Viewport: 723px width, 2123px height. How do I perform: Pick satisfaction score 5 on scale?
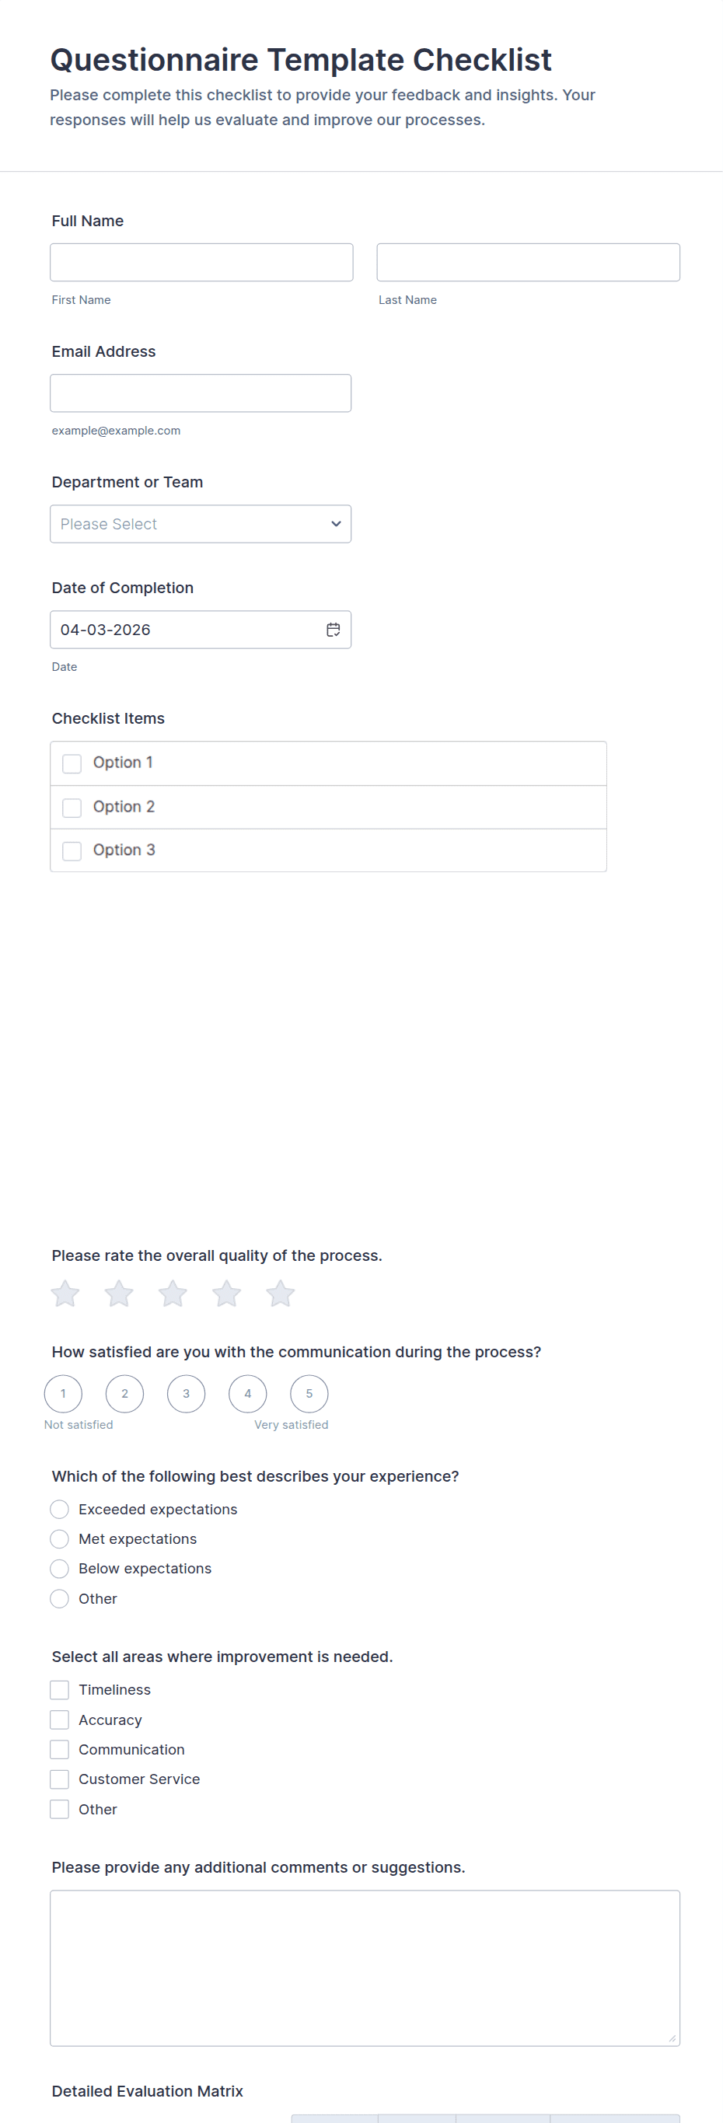309,1394
